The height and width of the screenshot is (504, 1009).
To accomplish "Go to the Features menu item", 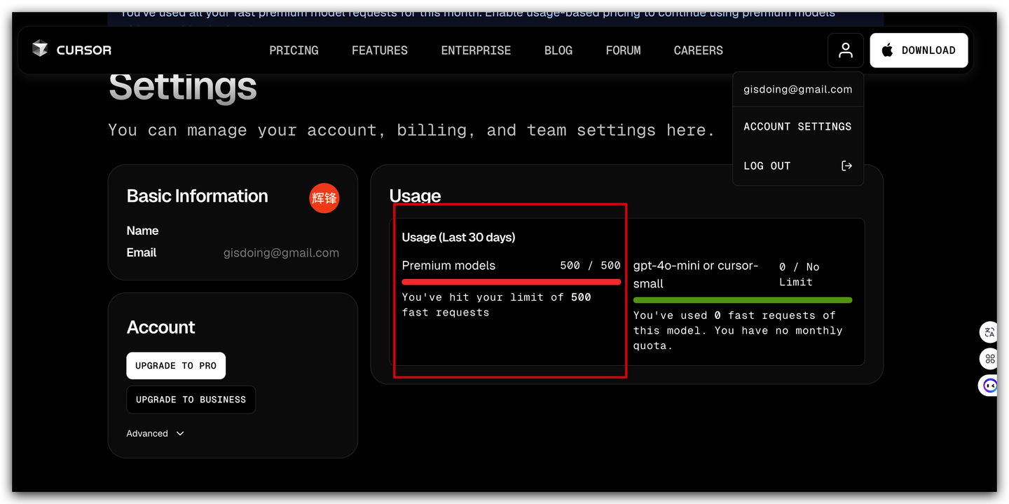I will click(379, 50).
